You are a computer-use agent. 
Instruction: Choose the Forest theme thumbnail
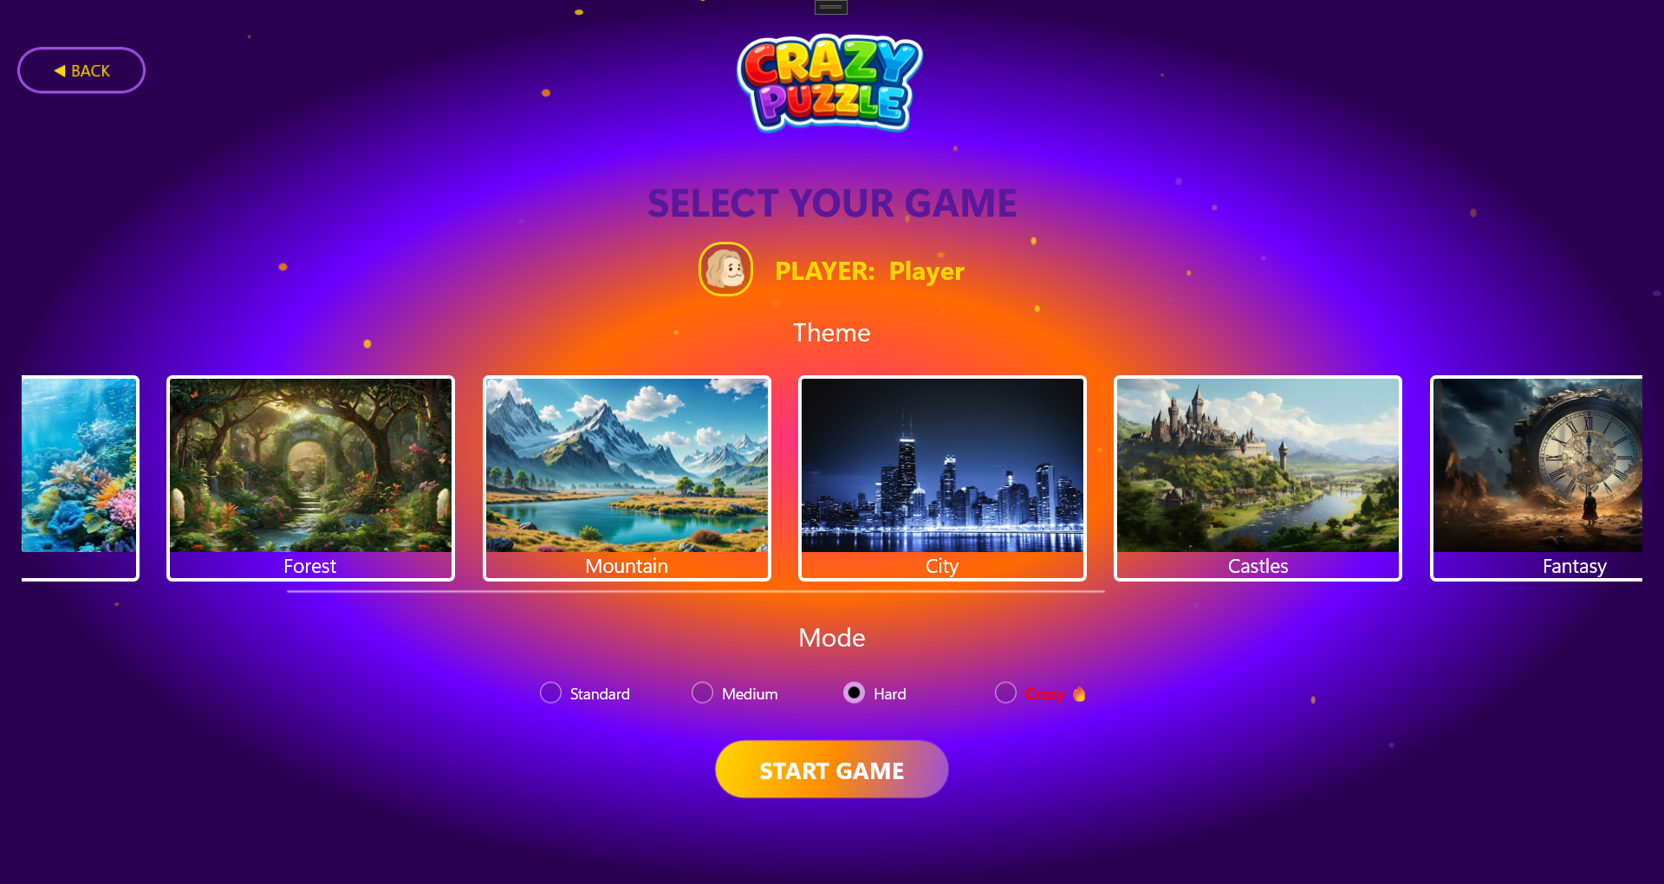pos(310,478)
